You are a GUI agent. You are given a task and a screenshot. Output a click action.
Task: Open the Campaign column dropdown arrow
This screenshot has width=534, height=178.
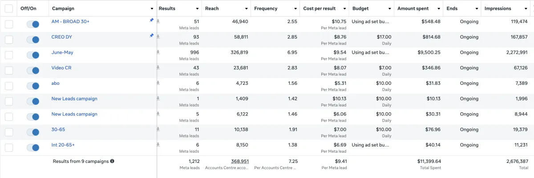tap(152, 8)
